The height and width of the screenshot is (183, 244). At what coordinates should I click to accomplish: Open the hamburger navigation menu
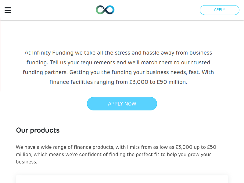[x=8, y=10]
